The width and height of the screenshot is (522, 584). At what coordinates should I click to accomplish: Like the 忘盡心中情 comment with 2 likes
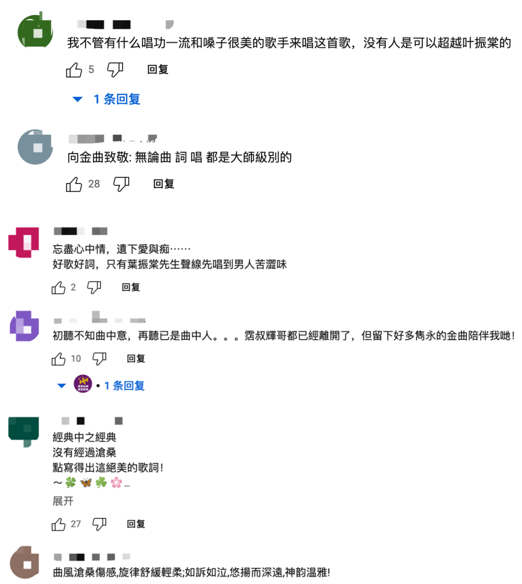coord(58,288)
